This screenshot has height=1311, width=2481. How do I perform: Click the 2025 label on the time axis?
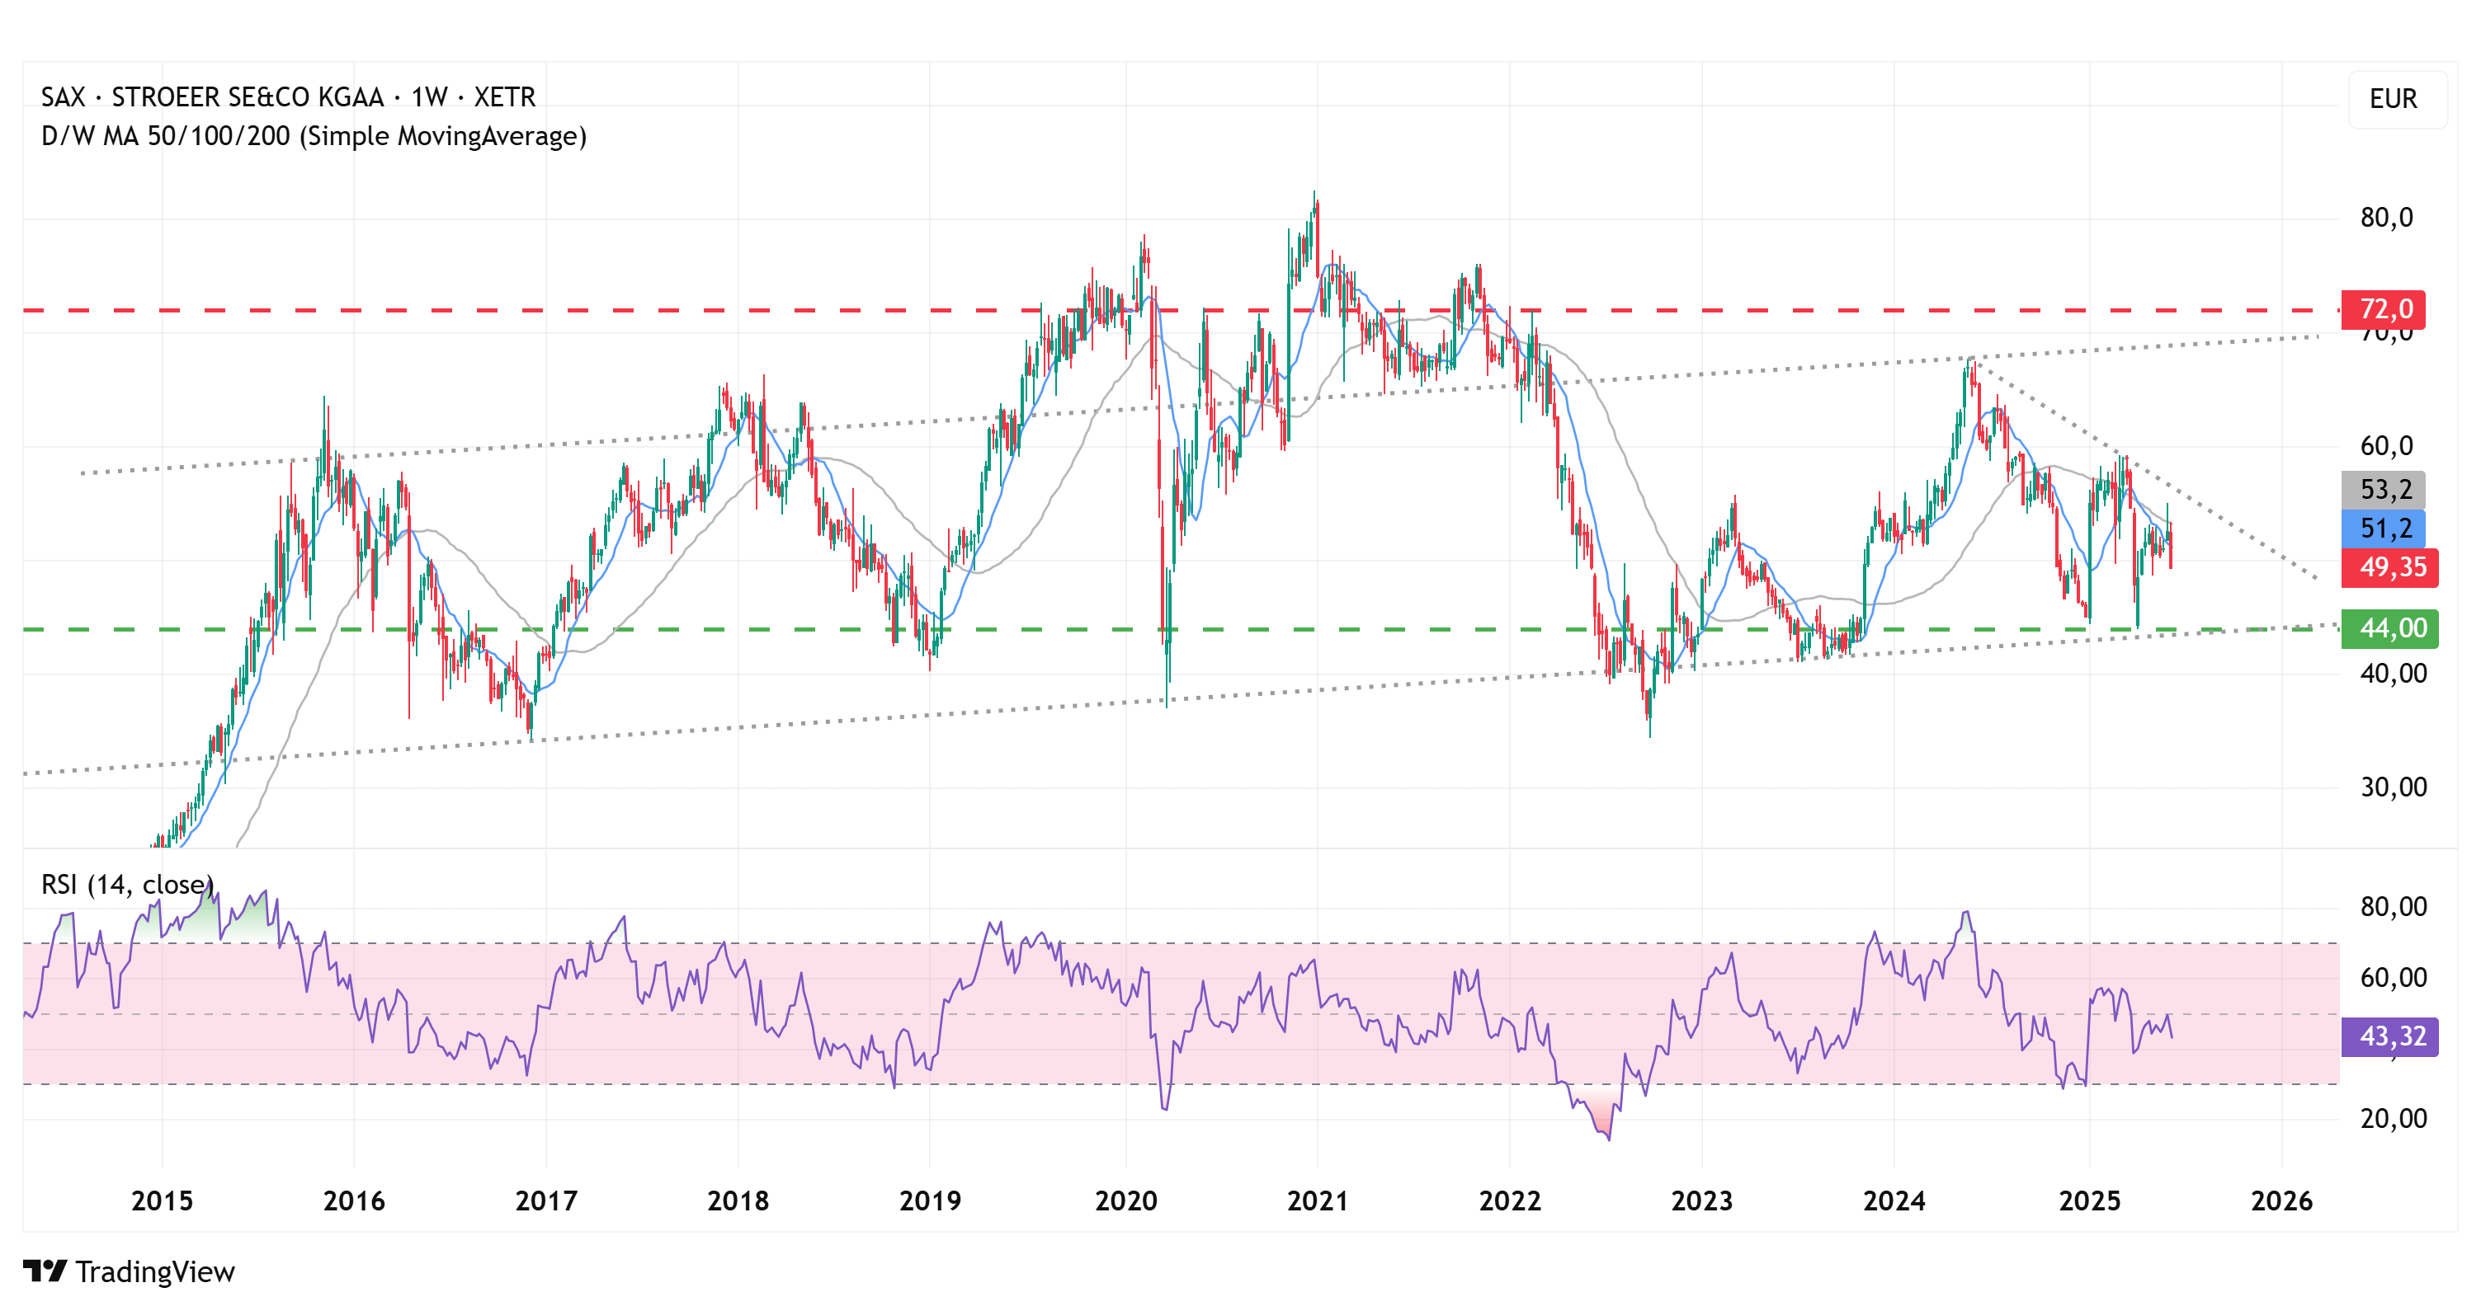pos(2090,1201)
